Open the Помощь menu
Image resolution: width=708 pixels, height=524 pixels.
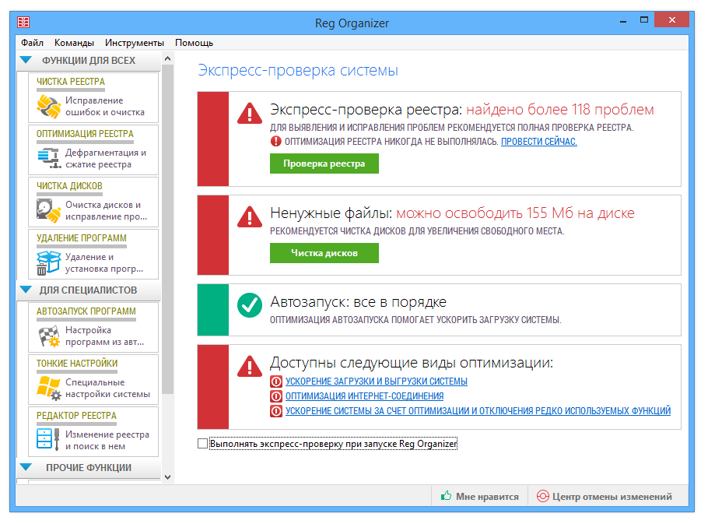click(194, 43)
